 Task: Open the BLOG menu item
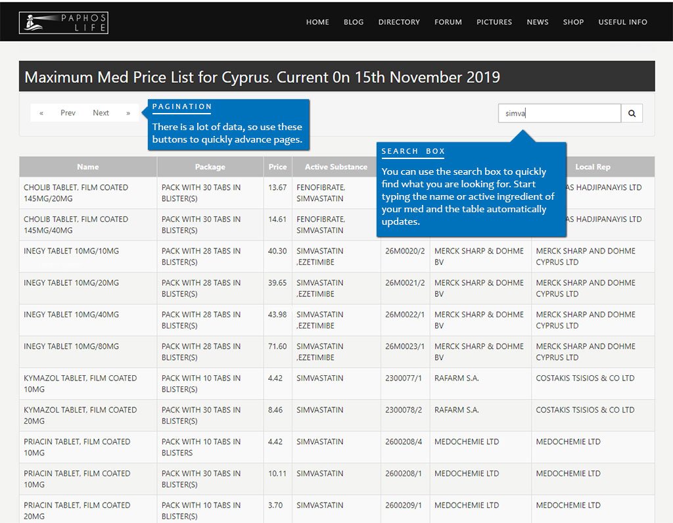[x=354, y=22]
